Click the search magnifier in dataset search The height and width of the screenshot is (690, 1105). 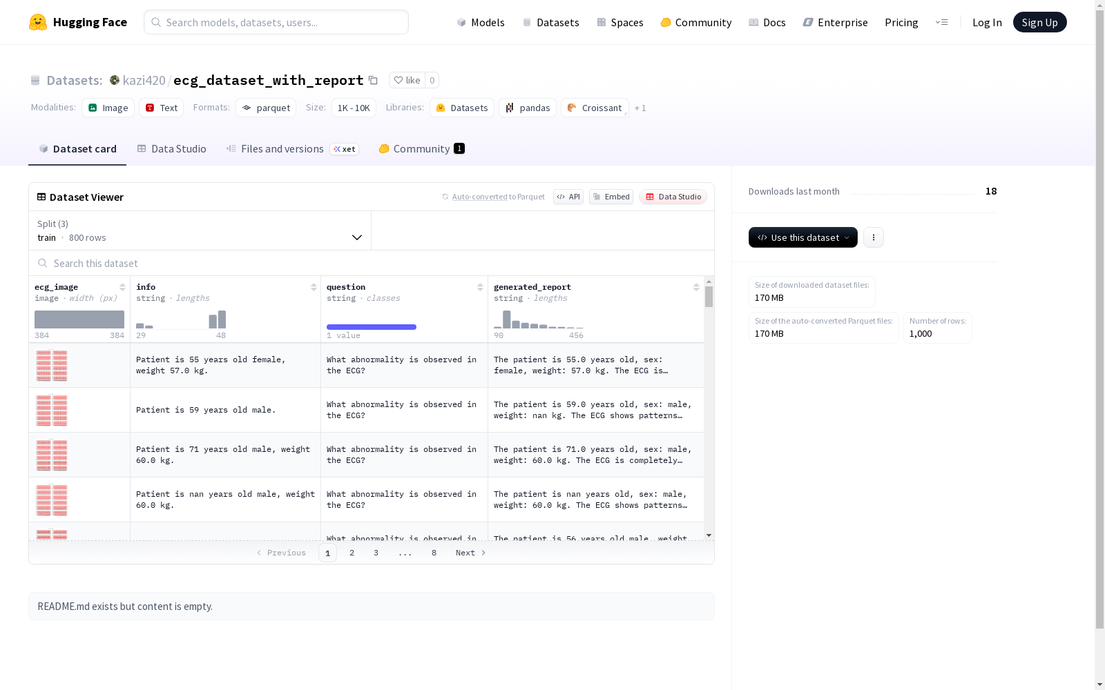pyautogui.click(x=43, y=263)
